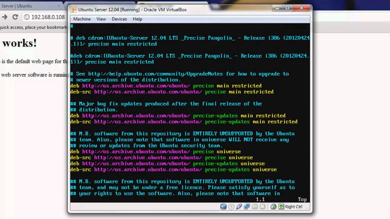
Task: Click the optical disc icon in VirtualBox status bar
Action: click(x=231, y=207)
